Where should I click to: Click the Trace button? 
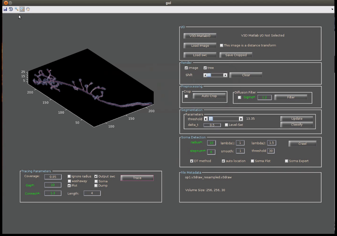pyautogui.click(x=137, y=178)
